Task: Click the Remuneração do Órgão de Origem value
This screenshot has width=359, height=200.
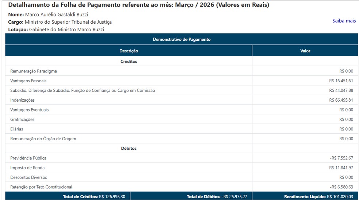Action: [346, 139]
